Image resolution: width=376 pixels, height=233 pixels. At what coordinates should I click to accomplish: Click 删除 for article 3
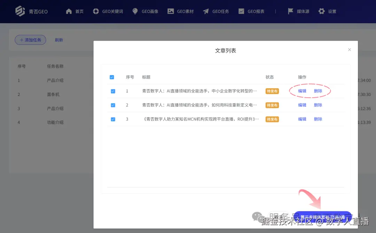pos(318,119)
